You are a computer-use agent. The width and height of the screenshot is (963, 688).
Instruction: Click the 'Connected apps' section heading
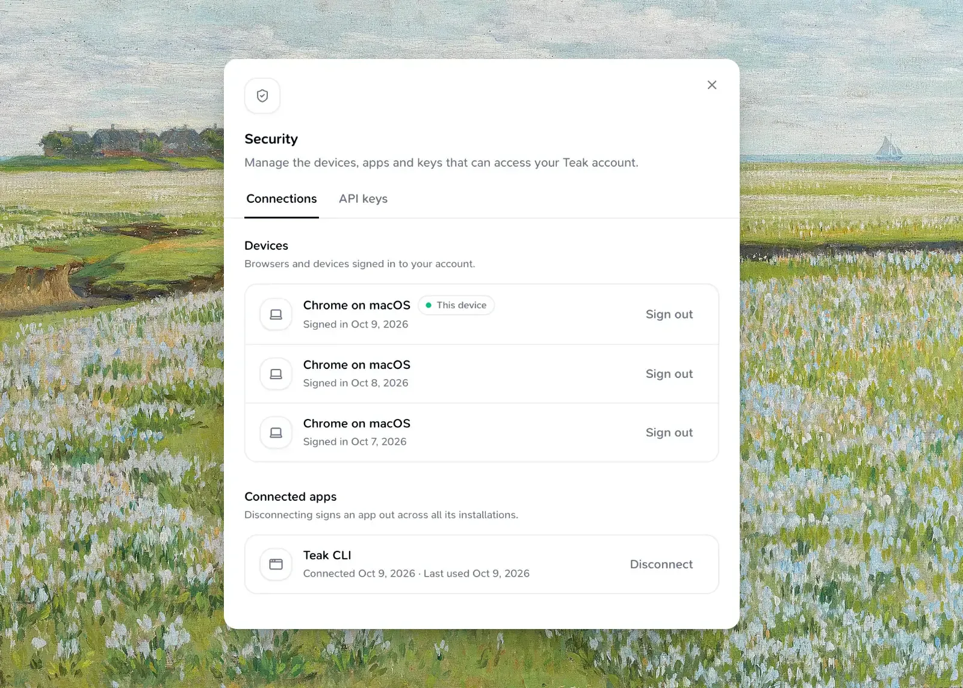[x=290, y=497]
